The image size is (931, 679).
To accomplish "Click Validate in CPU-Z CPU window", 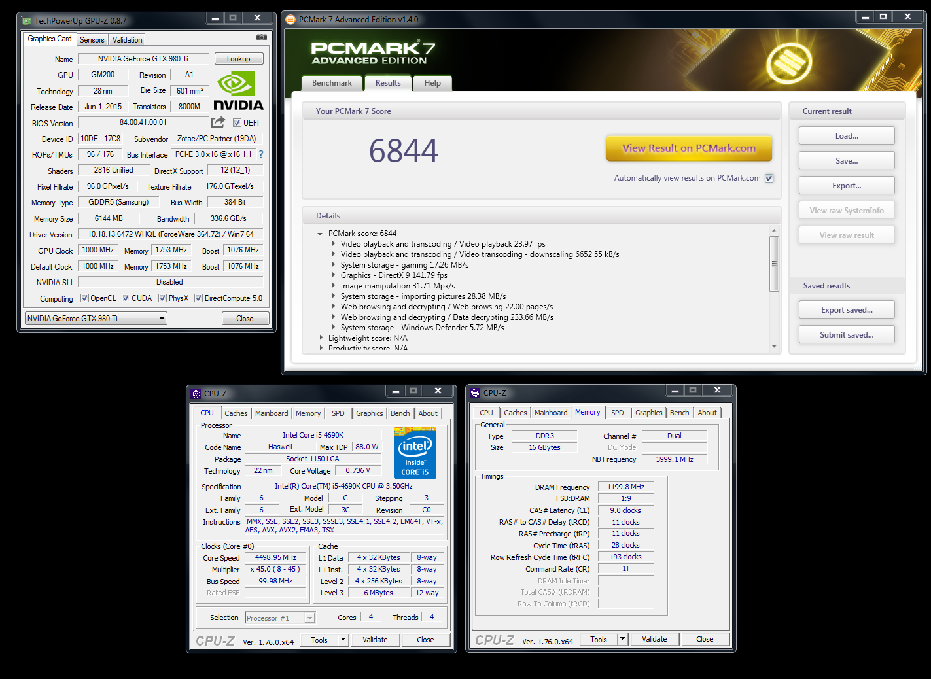I will [375, 640].
